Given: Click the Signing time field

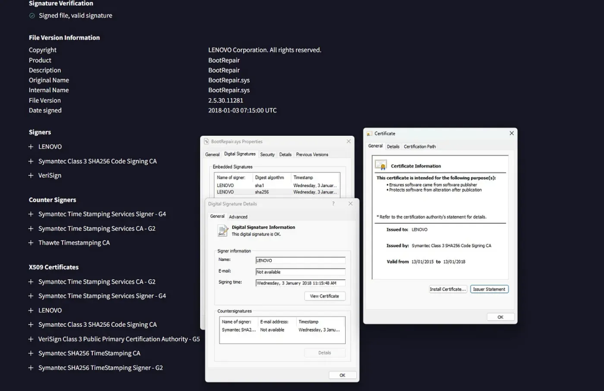Looking at the screenshot, I should [x=300, y=283].
